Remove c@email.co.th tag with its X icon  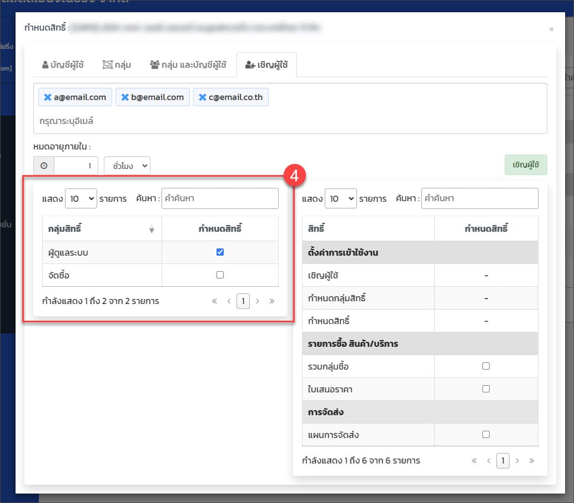point(203,97)
